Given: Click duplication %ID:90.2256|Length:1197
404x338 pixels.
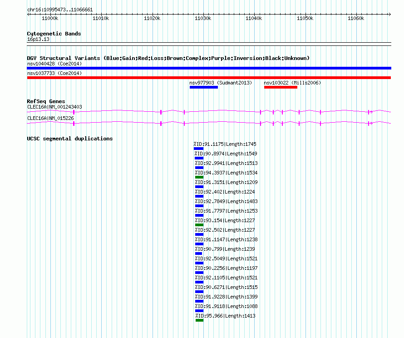Looking at the screenshot, I should click(x=226, y=268).
